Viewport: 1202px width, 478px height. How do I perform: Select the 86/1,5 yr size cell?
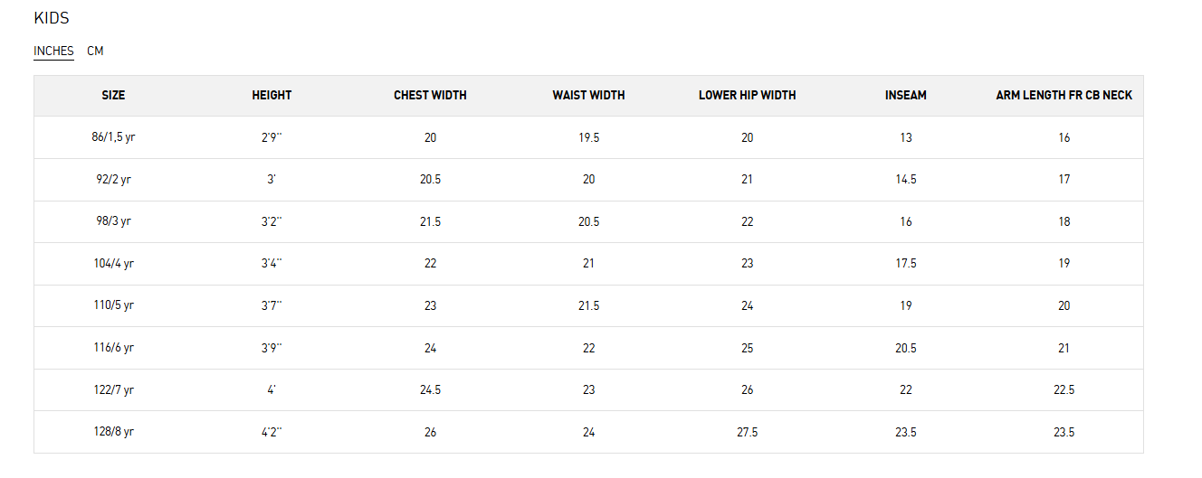click(113, 137)
